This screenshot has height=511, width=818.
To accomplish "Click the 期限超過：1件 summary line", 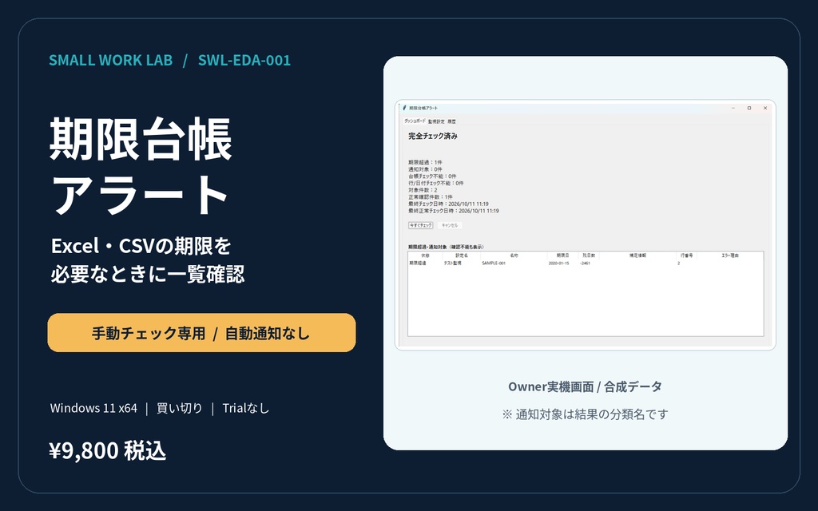I will point(425,163).
